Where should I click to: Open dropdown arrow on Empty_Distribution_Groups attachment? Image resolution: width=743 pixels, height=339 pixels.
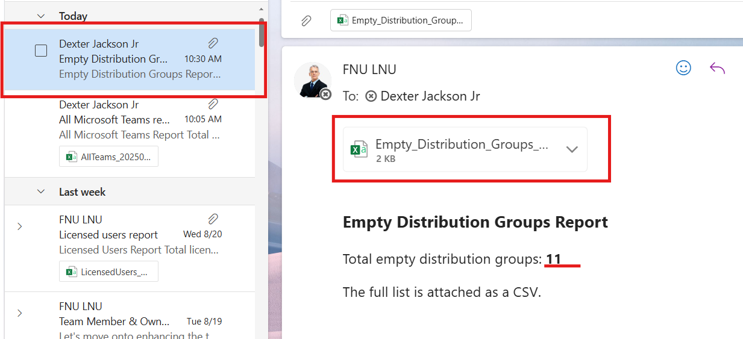point(572,149)
